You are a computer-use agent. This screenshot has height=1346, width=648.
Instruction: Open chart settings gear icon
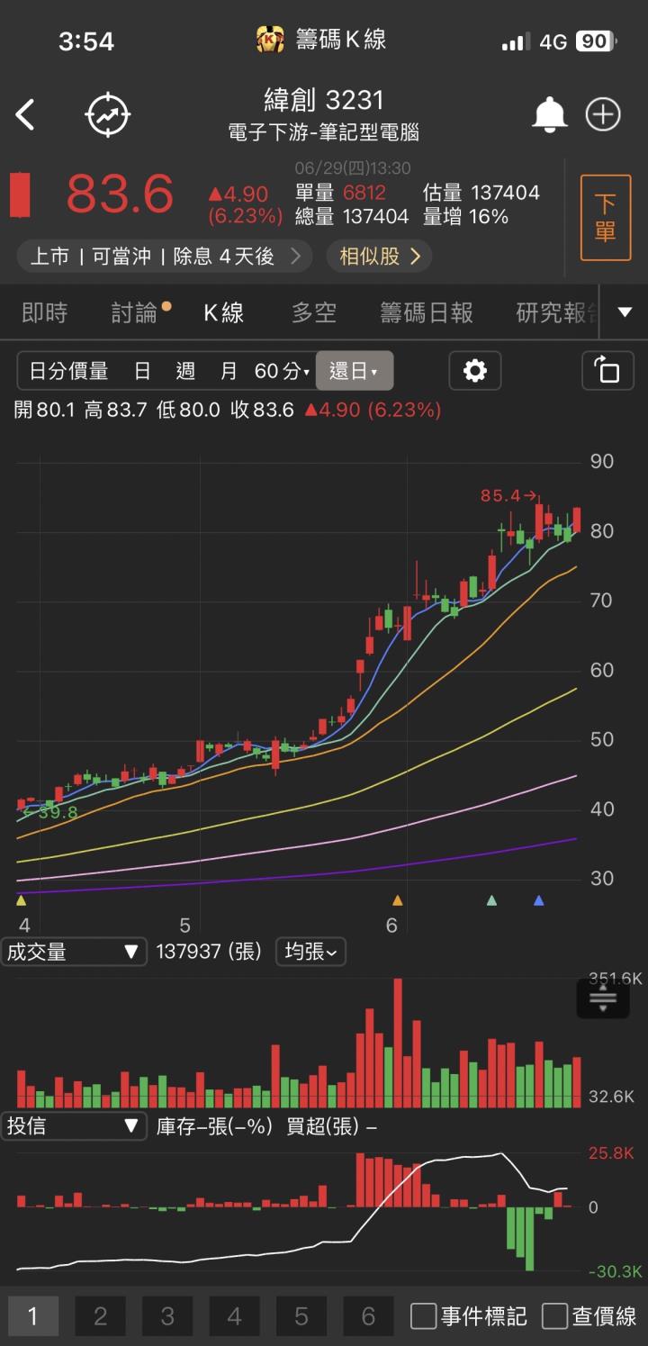tap(474, 371)
